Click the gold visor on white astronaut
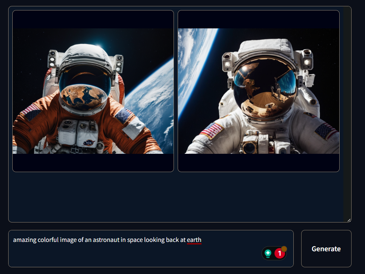The height and width of the screenshot is (274, 365). 265,90
